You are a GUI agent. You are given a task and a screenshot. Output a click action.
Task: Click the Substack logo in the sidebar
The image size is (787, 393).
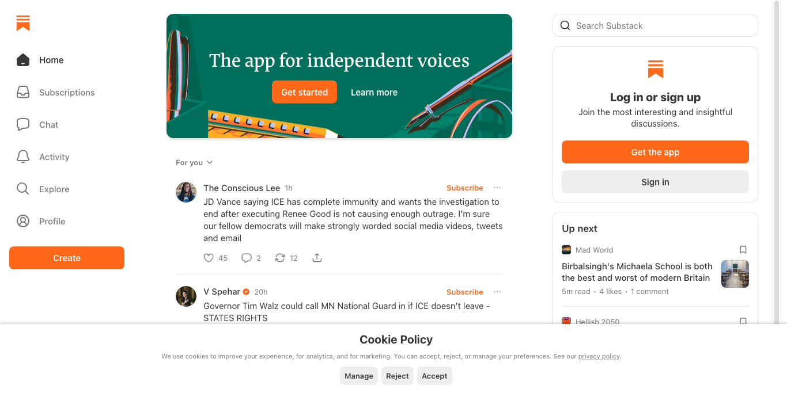(23, 23)
